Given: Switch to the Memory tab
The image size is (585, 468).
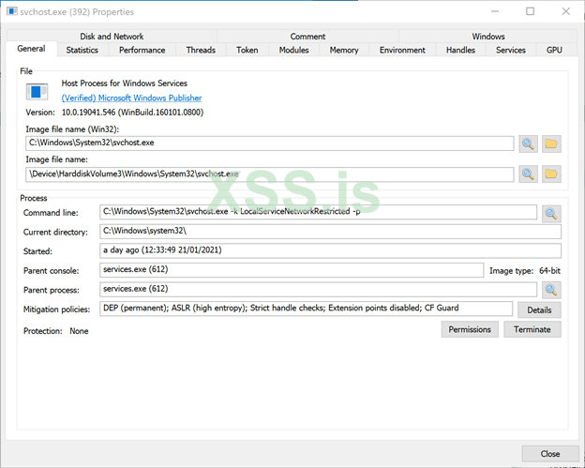Looking at the screenshot, I should coord(344,50).
